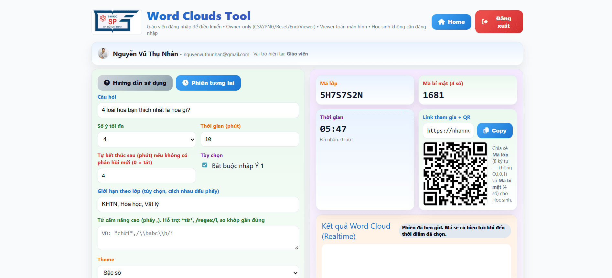Click the clipboard icon on Copy button
The height and width of the screenshot is (278, 612).
[486, 131]
